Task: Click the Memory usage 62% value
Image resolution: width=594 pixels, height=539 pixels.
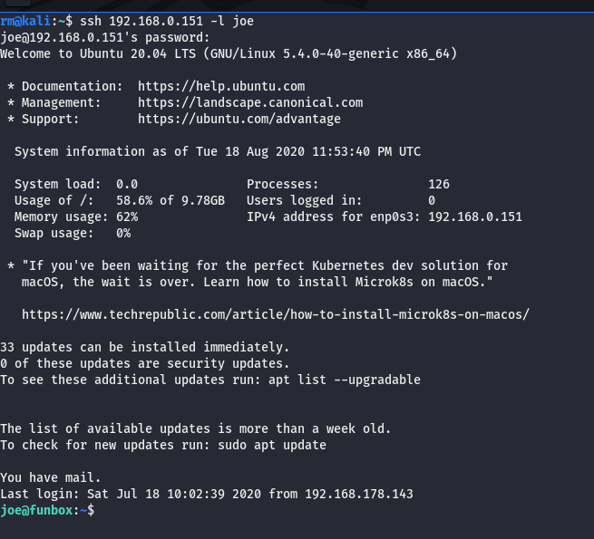Action: pos(127,217)
